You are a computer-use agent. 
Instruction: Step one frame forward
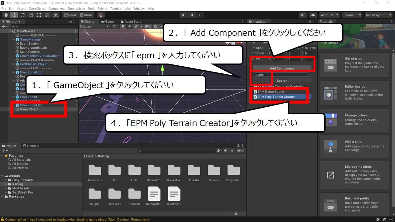click(200, 15)
